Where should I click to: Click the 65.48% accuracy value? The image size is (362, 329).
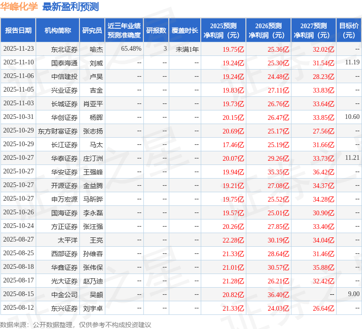coord(131,49)
